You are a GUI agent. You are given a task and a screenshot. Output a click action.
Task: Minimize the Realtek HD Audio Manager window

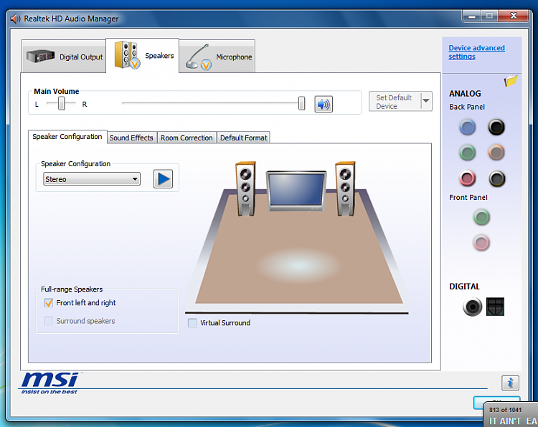click(x=472, y=16)
